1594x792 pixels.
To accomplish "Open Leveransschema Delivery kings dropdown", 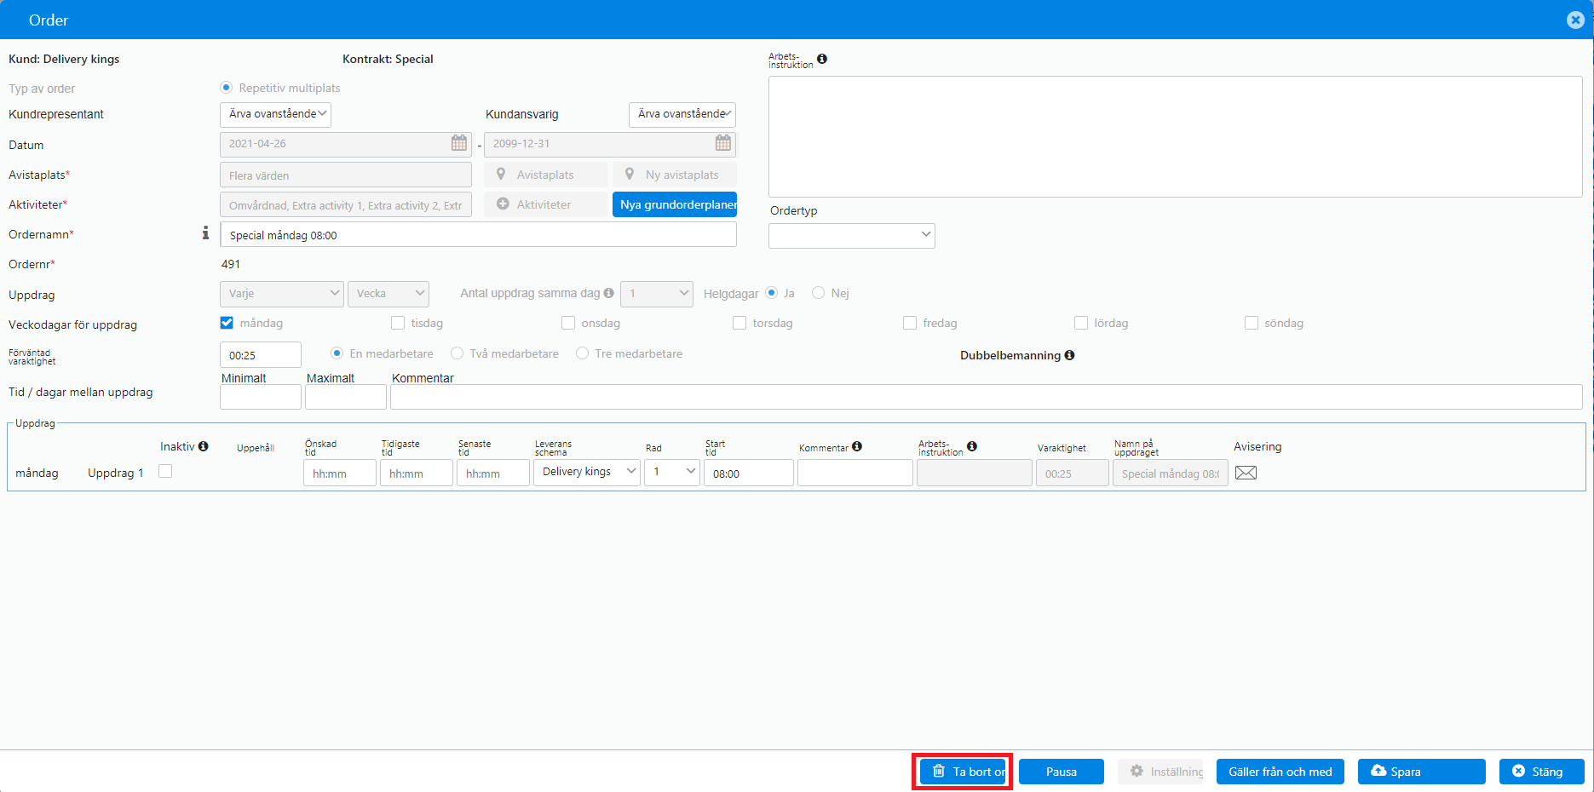I will click(587, 472).
